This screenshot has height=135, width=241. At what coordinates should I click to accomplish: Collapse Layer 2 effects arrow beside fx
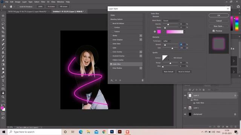tap(238, 96)
